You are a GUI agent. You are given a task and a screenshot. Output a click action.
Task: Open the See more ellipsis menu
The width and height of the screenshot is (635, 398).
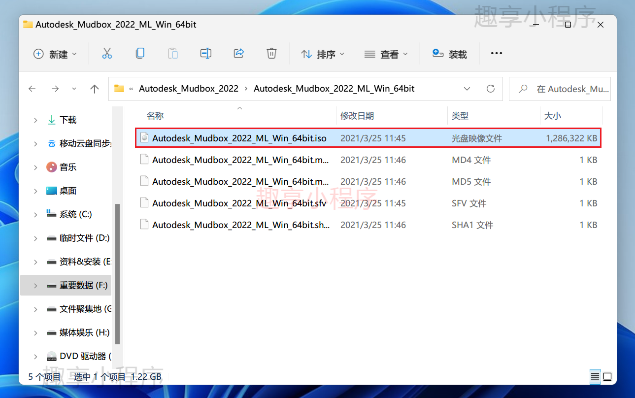pyautogui.click(x=497, y=54)
